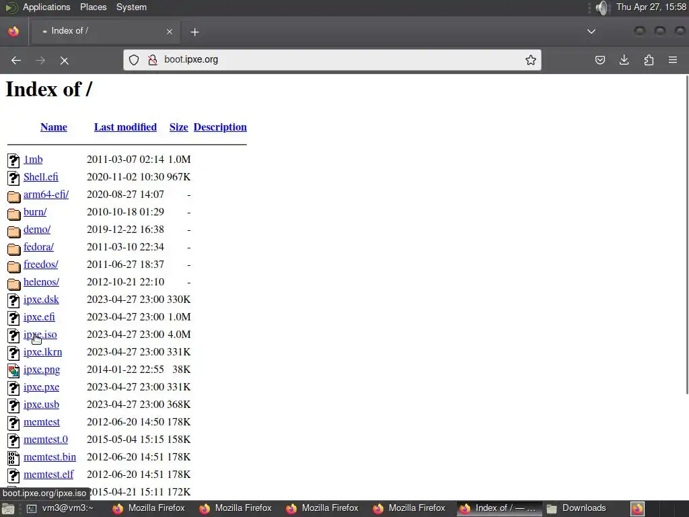
Task: Open the burn/ directory link
Action: tap(35, 212)
